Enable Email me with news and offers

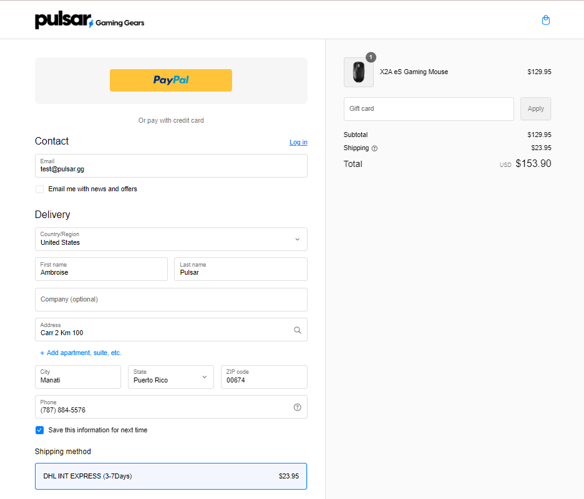[x=39, y=189]
